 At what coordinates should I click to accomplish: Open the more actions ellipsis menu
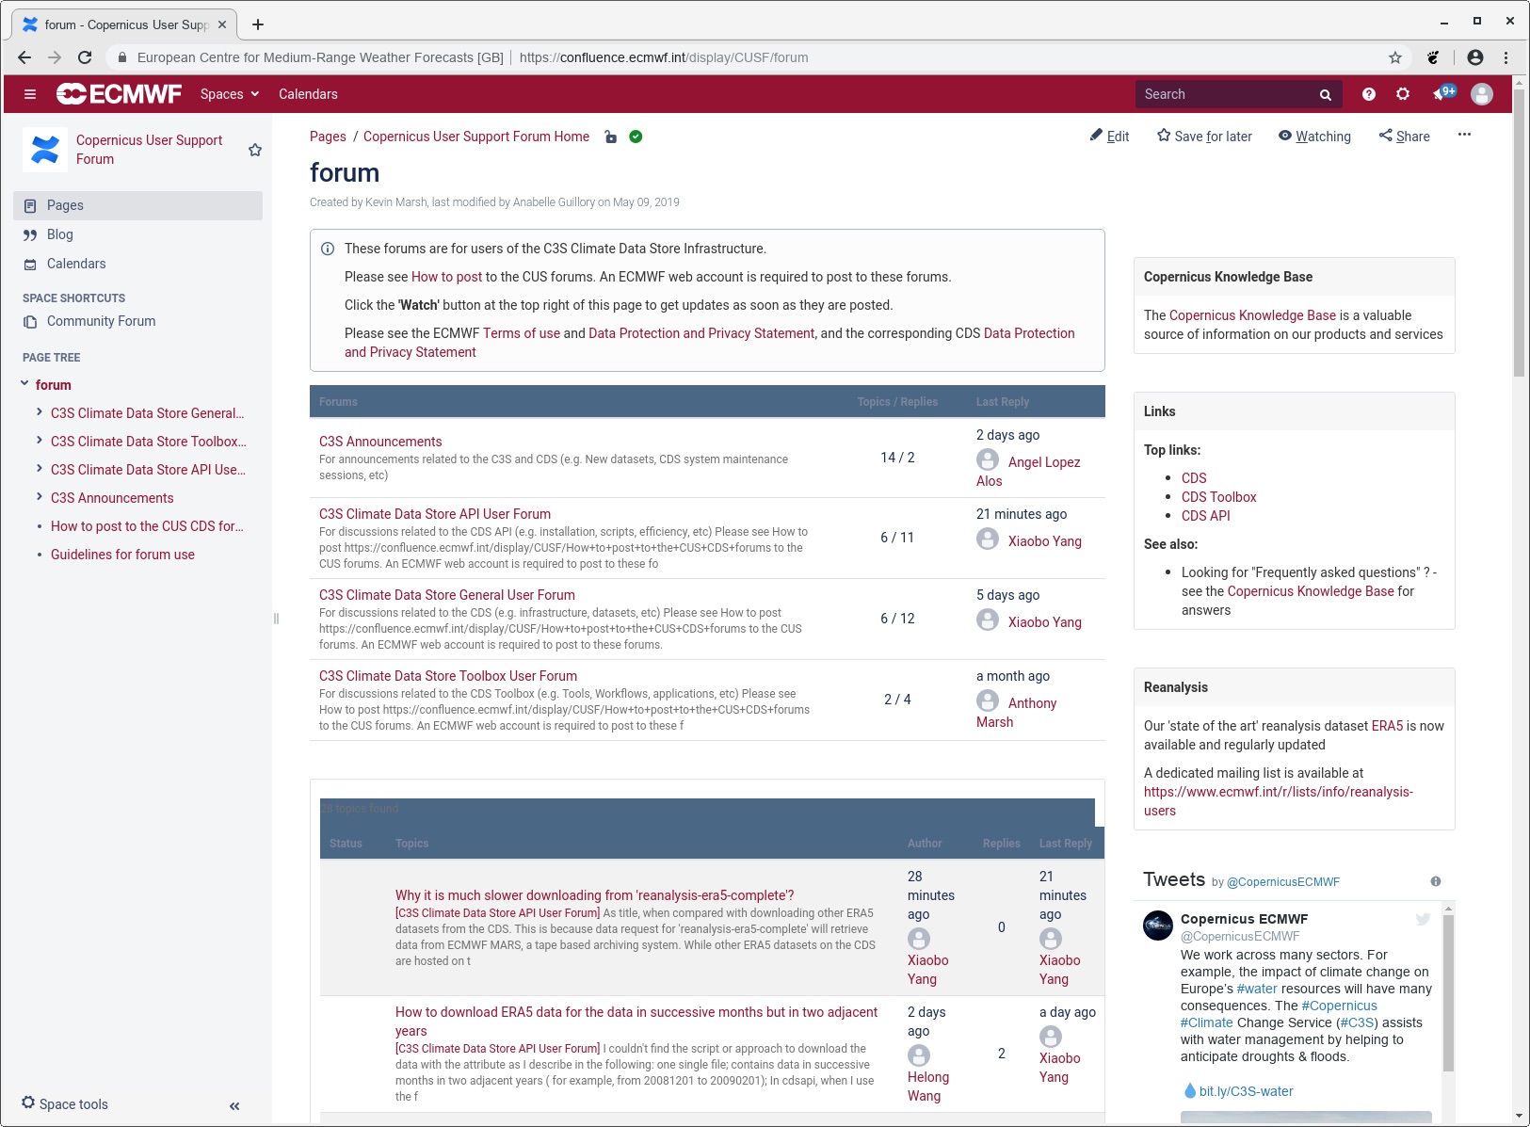click(x=1464, y=135)
